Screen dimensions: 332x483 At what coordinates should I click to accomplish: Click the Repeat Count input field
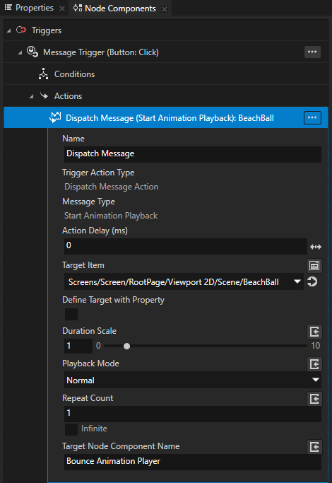click(193, 414)
